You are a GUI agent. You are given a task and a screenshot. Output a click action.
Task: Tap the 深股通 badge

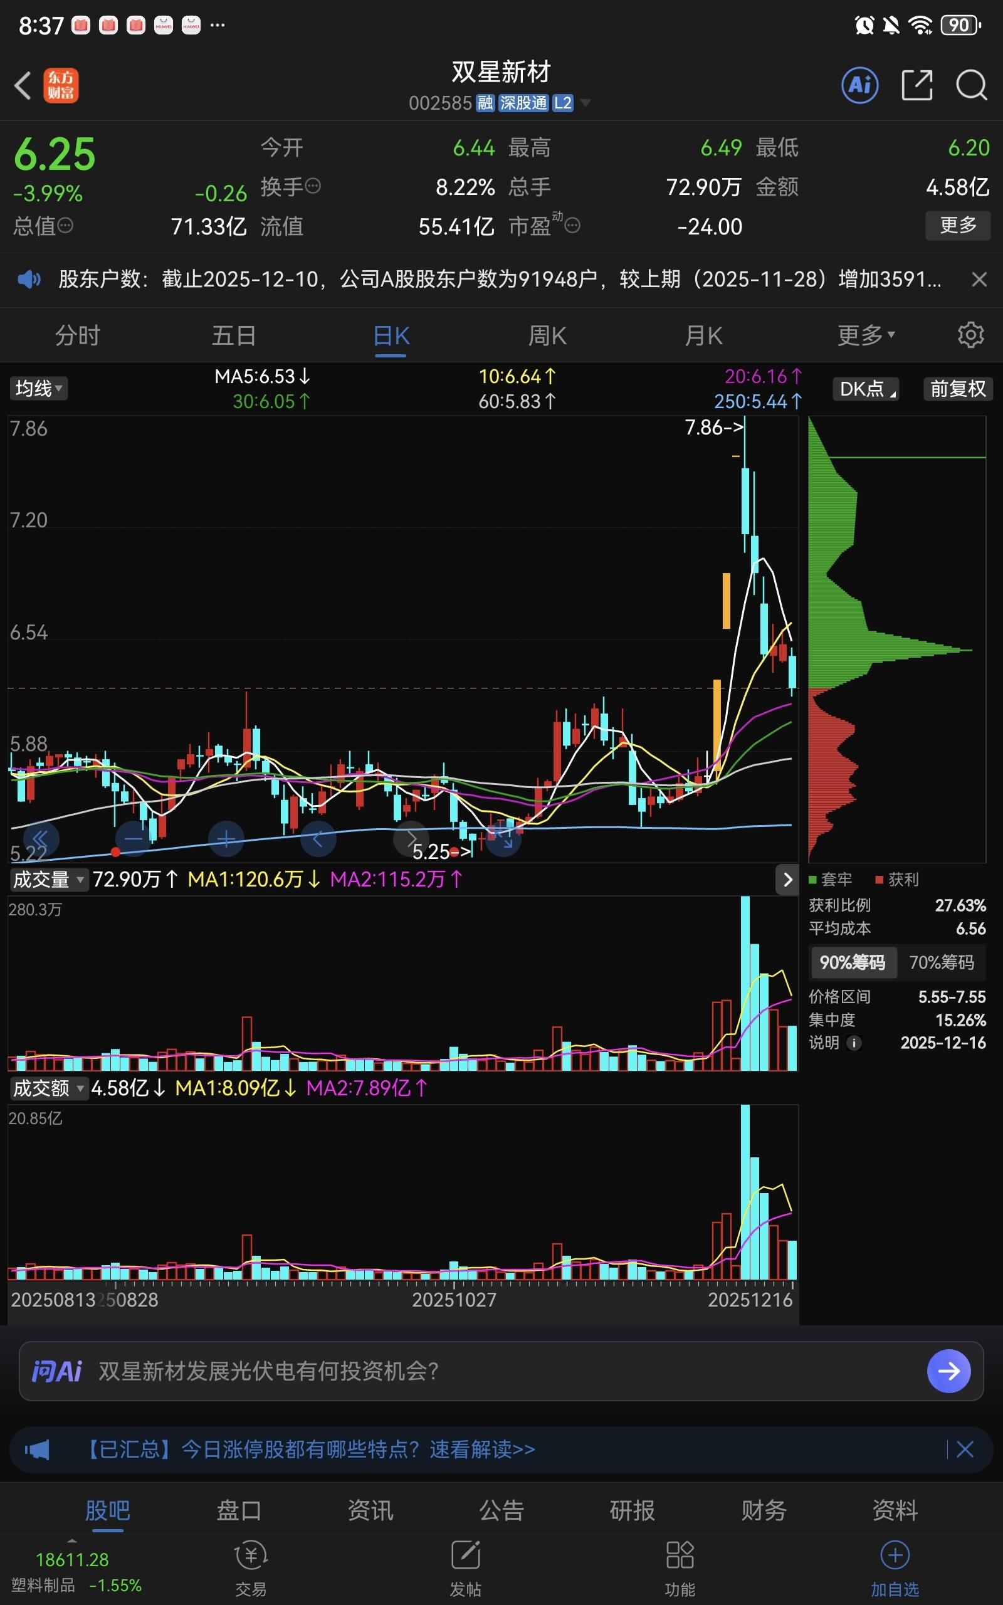523,103
